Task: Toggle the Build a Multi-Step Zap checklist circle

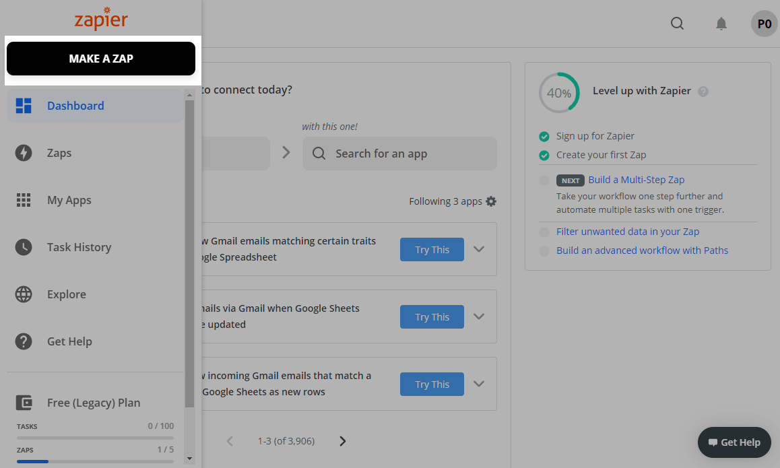Action: point(544,180)
